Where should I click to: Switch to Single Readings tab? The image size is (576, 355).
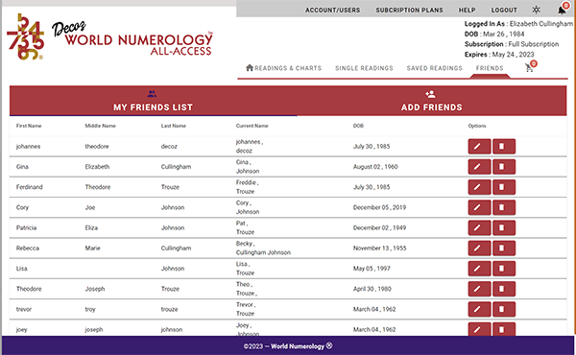[x=364, y=68]
